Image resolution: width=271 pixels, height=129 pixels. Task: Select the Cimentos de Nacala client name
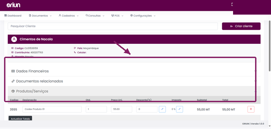36,39
